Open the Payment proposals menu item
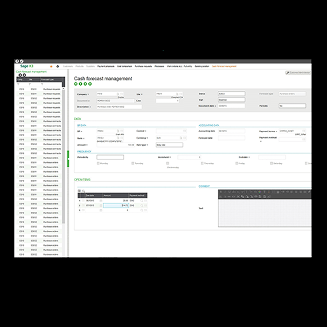The height and width of the screenshot is (327, 327). click(106, 66)
